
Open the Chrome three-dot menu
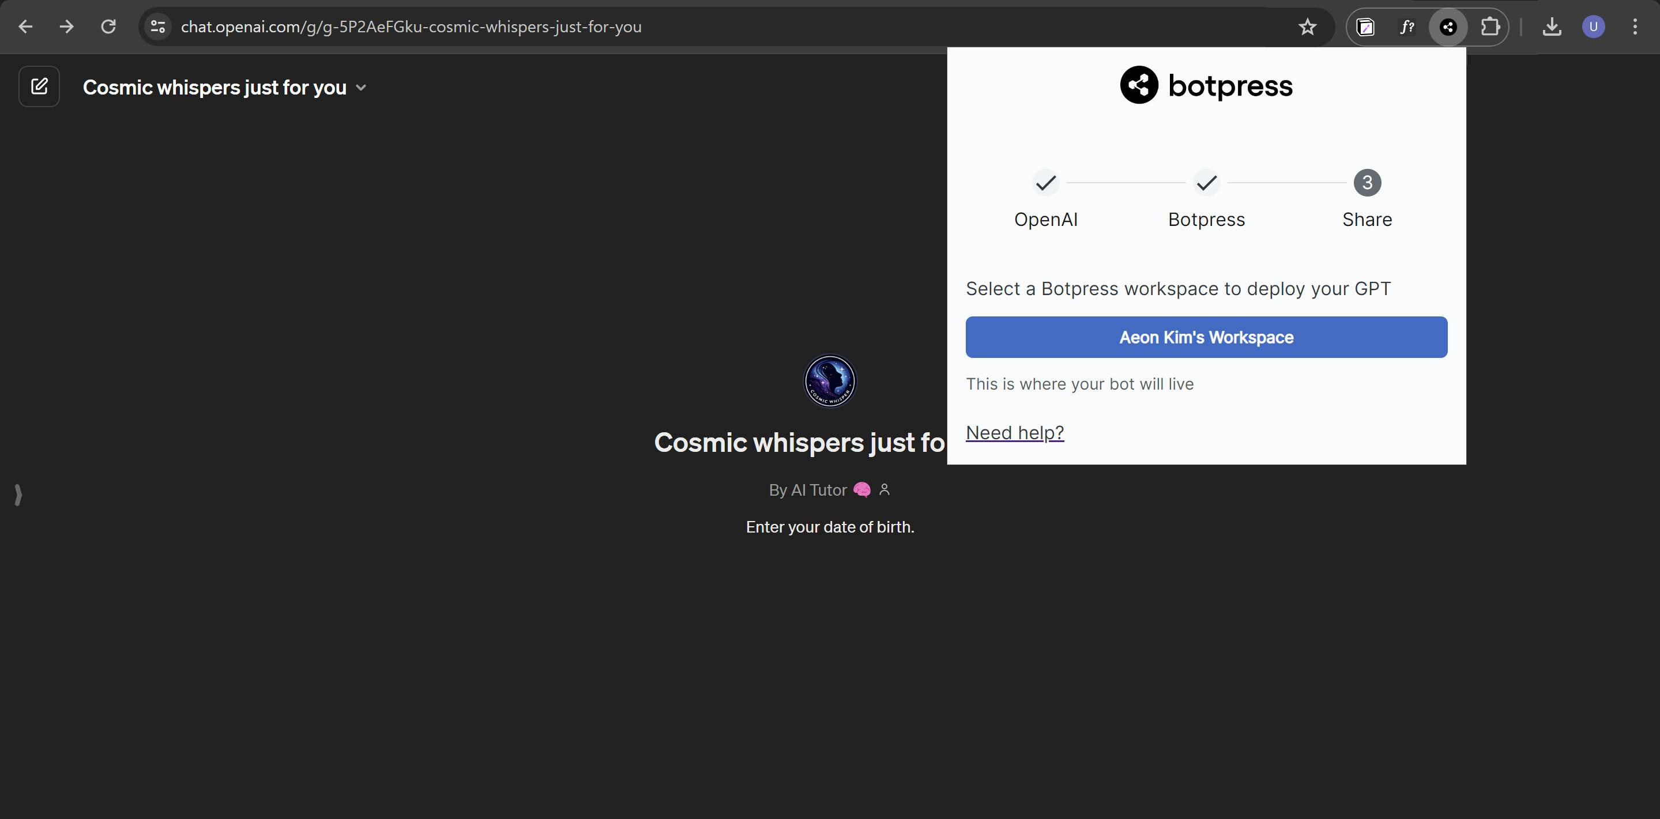[x=1635, y=27]
